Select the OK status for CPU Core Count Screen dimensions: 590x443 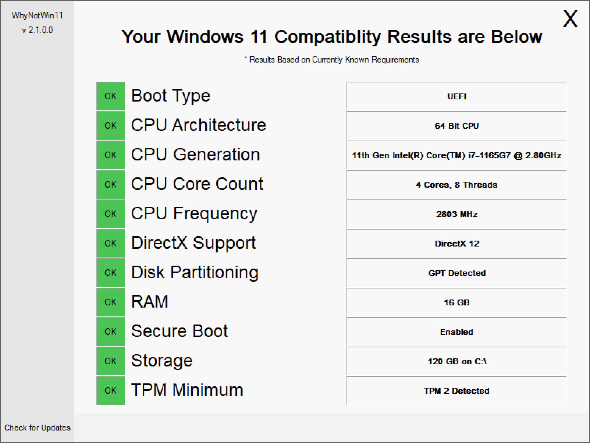(x=110, y=184)
